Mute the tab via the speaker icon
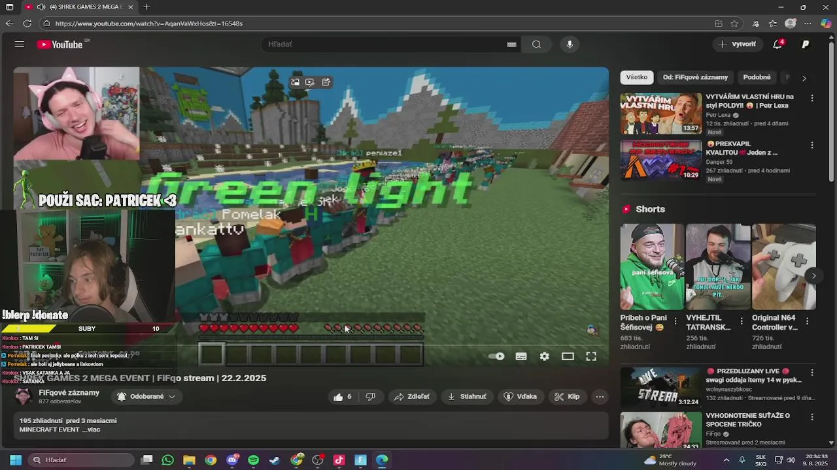The image size is (837, 470). point(41,7)
